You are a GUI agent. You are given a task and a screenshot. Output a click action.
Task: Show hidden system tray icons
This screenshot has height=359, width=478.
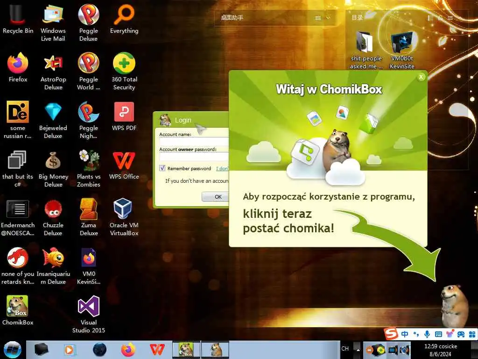[358, 350]
